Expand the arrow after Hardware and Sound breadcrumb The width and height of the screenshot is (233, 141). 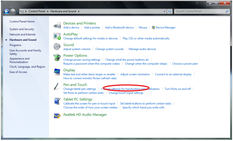click(79, 11)
